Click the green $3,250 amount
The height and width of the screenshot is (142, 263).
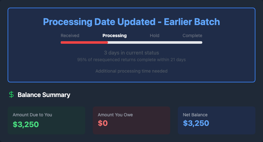click(x=26, y=124)
